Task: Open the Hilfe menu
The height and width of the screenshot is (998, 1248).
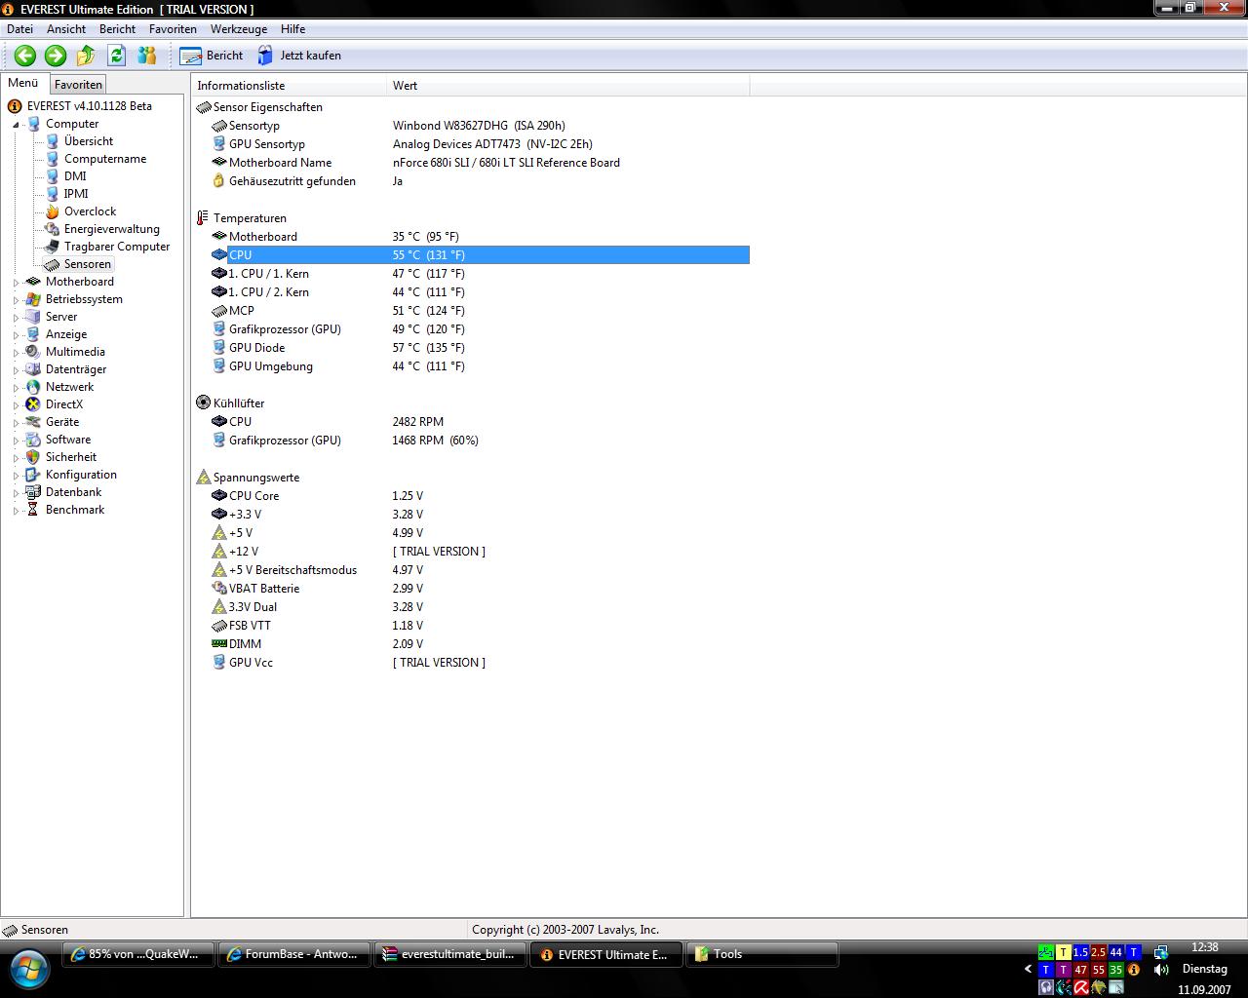Action: [292, 29]
